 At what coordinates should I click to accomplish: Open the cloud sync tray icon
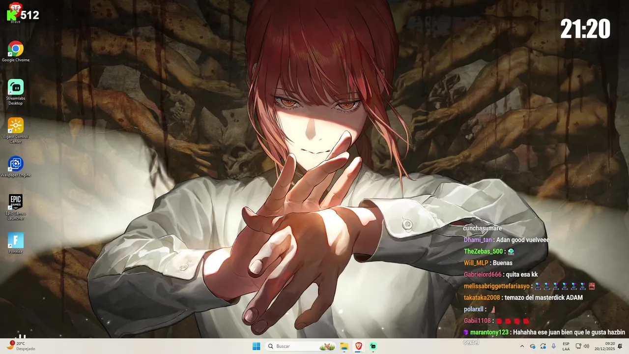[x=533, y=347]
